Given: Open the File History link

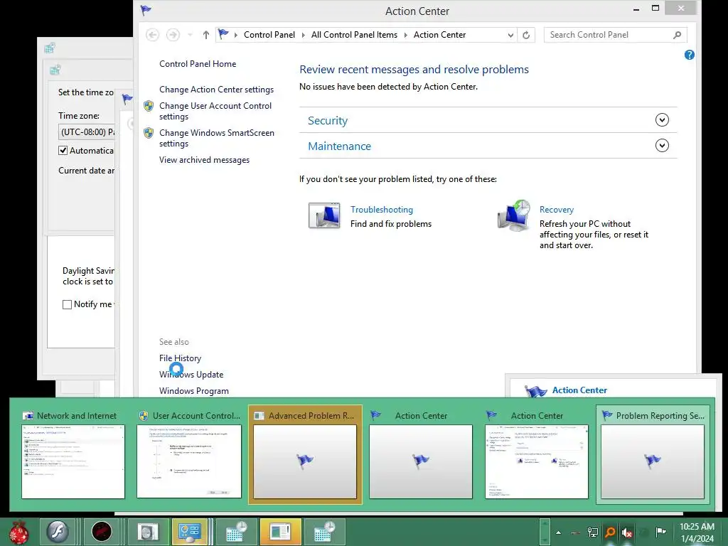Looking at the screenshot, I should 180,358.
